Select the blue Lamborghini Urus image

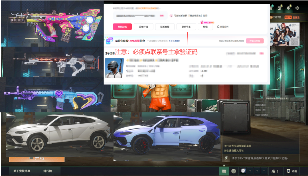[167, 137]
